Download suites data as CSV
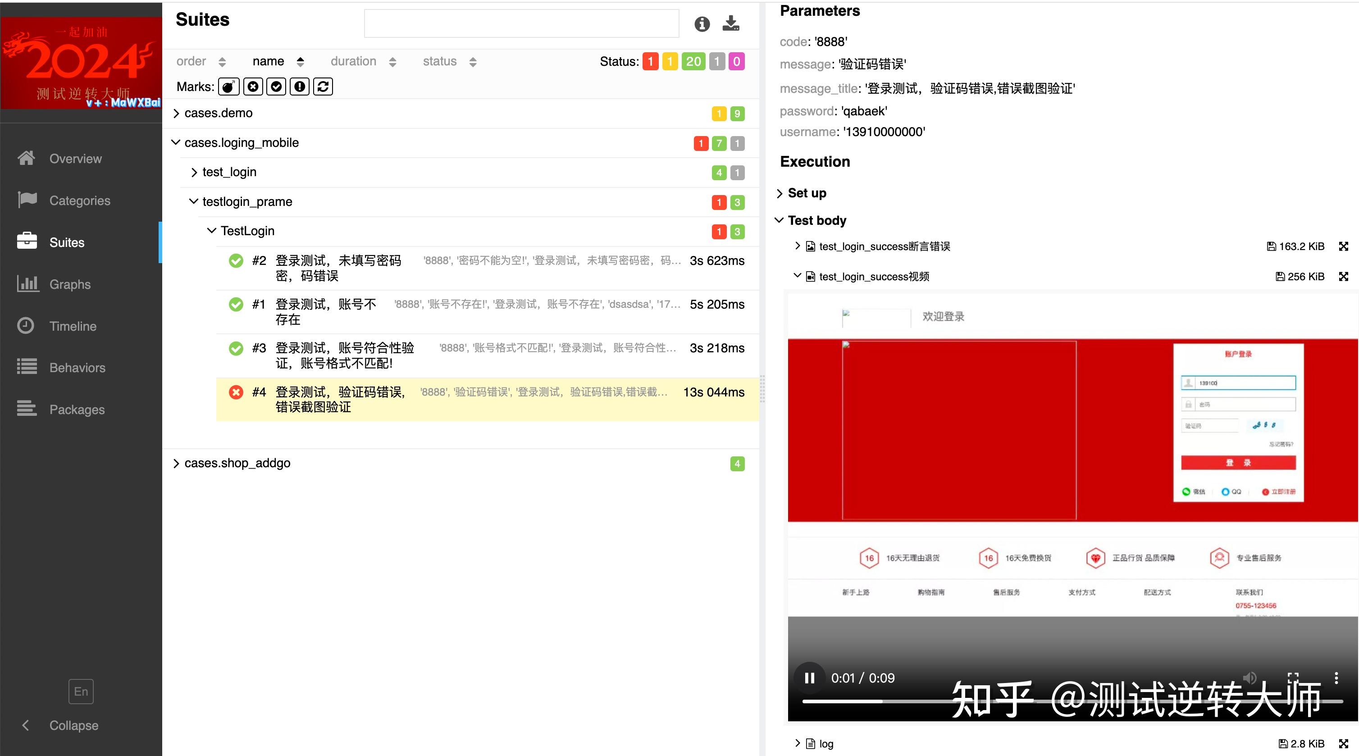 pyautogui.click(x=731, y=23)
